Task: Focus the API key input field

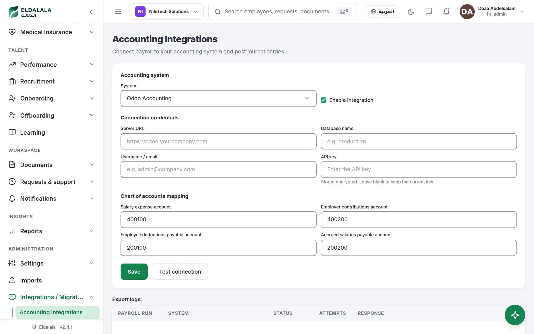Action: pyautogui.click(x=419, y=170)
